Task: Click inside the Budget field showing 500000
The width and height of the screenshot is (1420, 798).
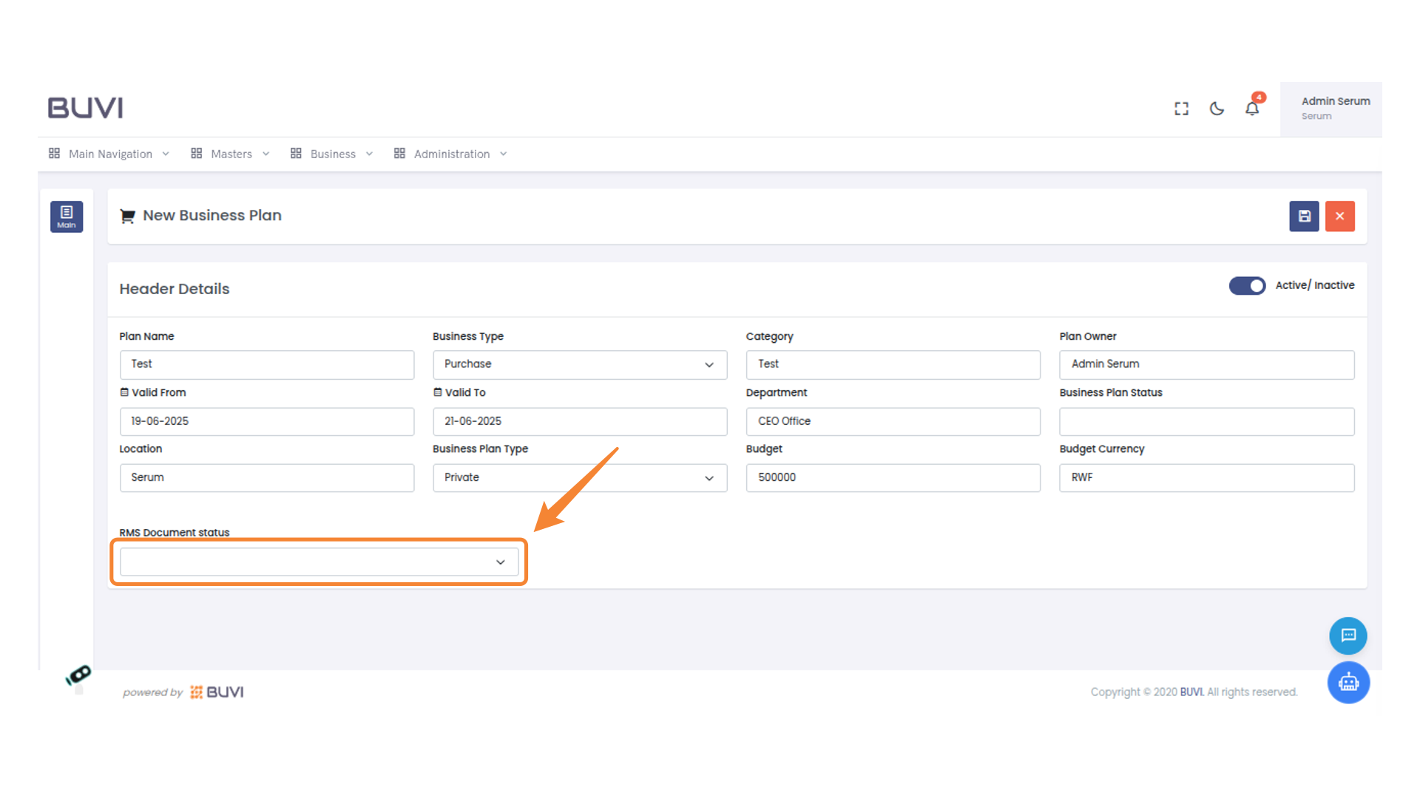Action: [x=893, y=477]
